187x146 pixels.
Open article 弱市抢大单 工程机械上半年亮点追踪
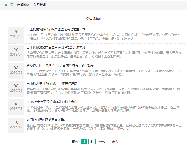point(52,84)
